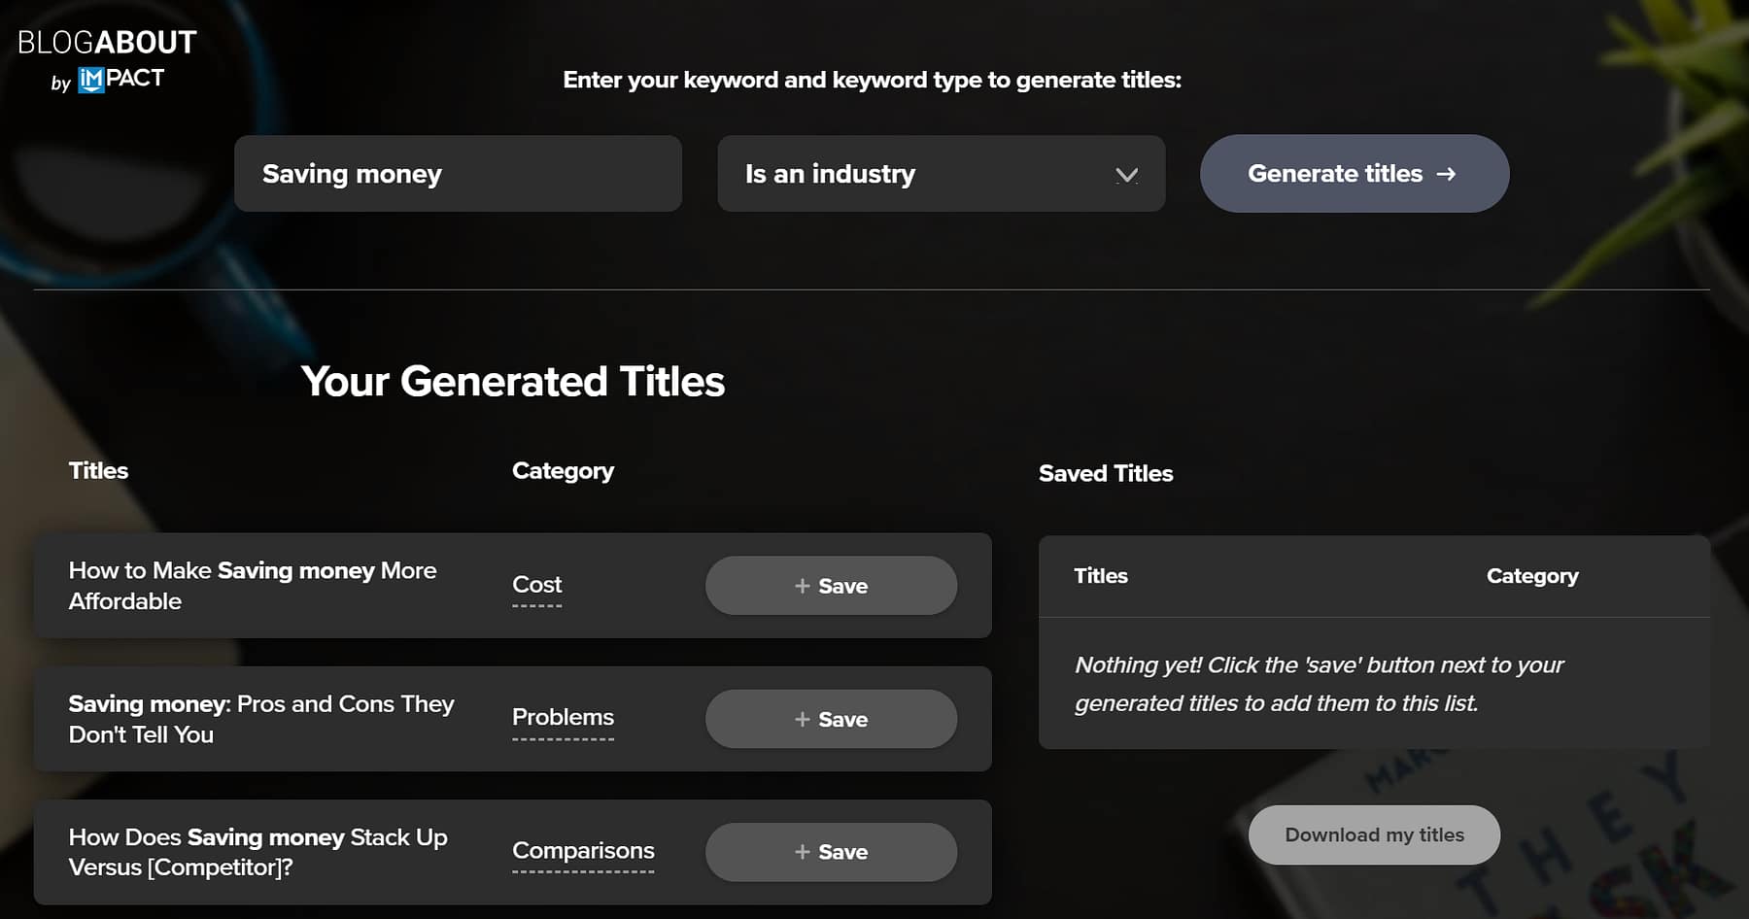Save the 'Pros and Cons They Don't Tell You' title
1749x919 pixels.
[x=831, y=719]
